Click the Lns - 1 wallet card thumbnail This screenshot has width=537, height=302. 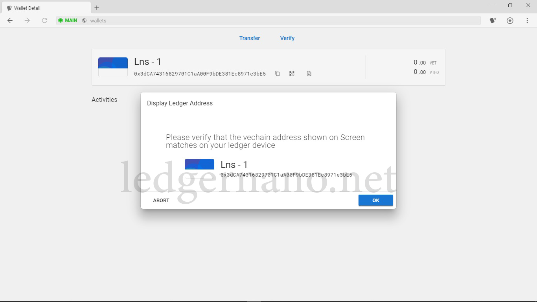113,67
